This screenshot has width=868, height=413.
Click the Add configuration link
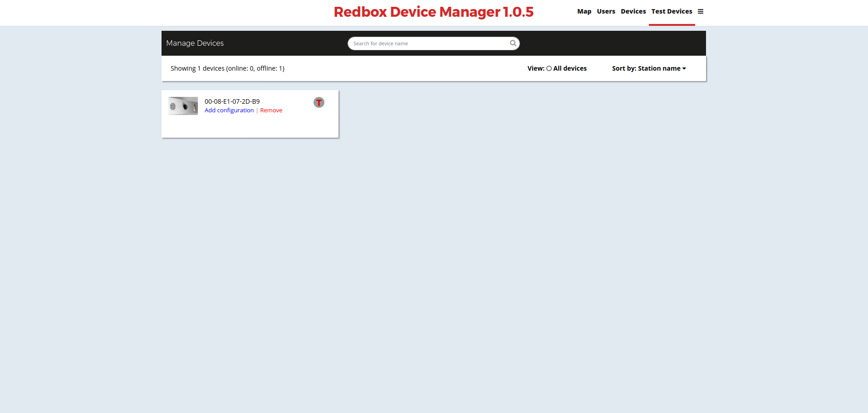(229, 110)
